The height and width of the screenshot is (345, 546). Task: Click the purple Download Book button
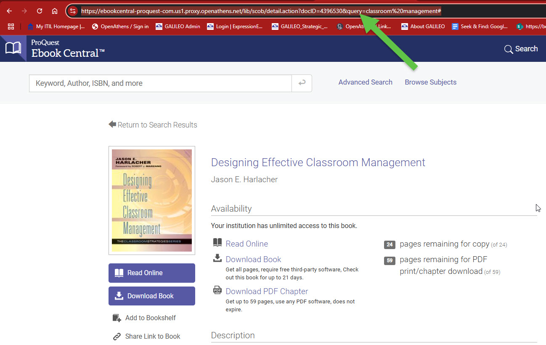pyautogui.click(x=152, y=296)
